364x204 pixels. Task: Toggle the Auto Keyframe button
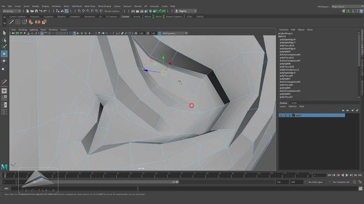pyautogui.click(x=354, y=182)
